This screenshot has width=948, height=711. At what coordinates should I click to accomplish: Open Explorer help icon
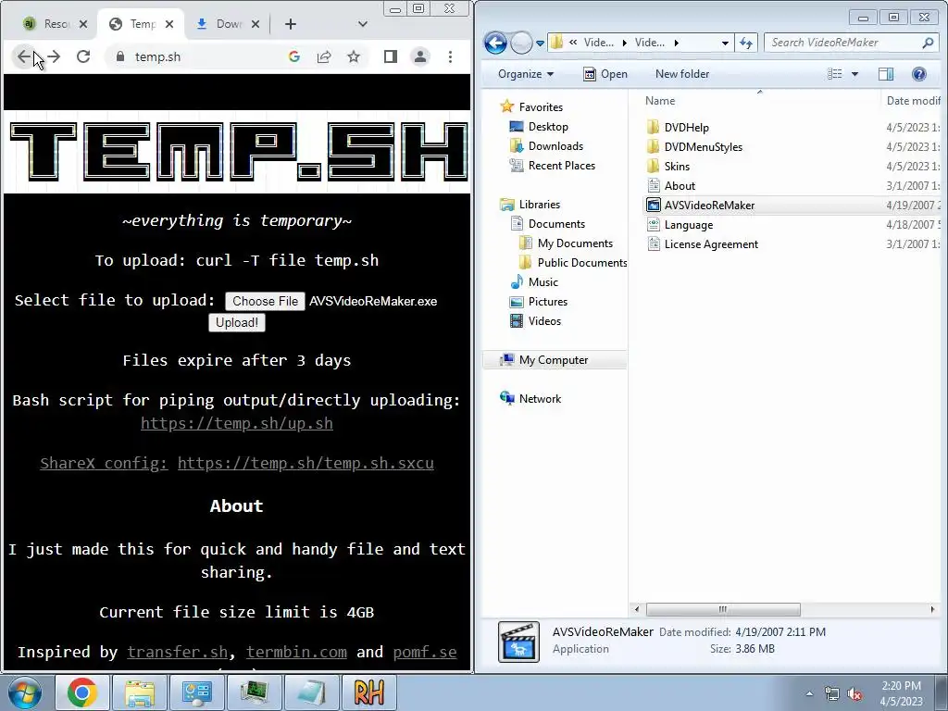919,74
